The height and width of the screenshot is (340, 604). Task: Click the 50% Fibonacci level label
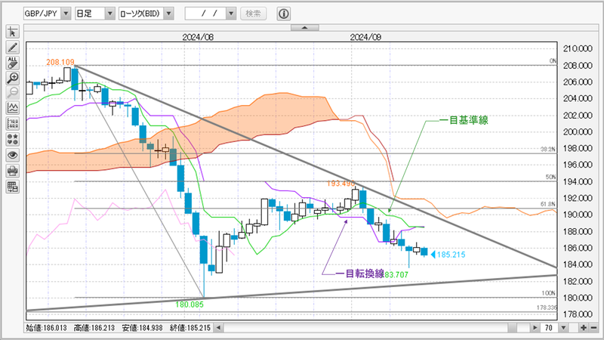coord(551,177)
